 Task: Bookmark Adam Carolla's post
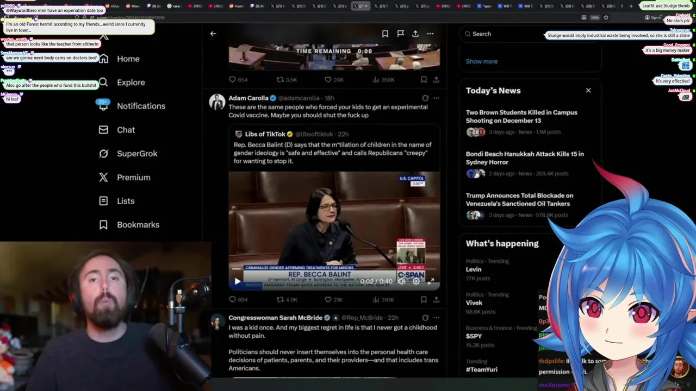pyautogui.click(x=424, y=299)
